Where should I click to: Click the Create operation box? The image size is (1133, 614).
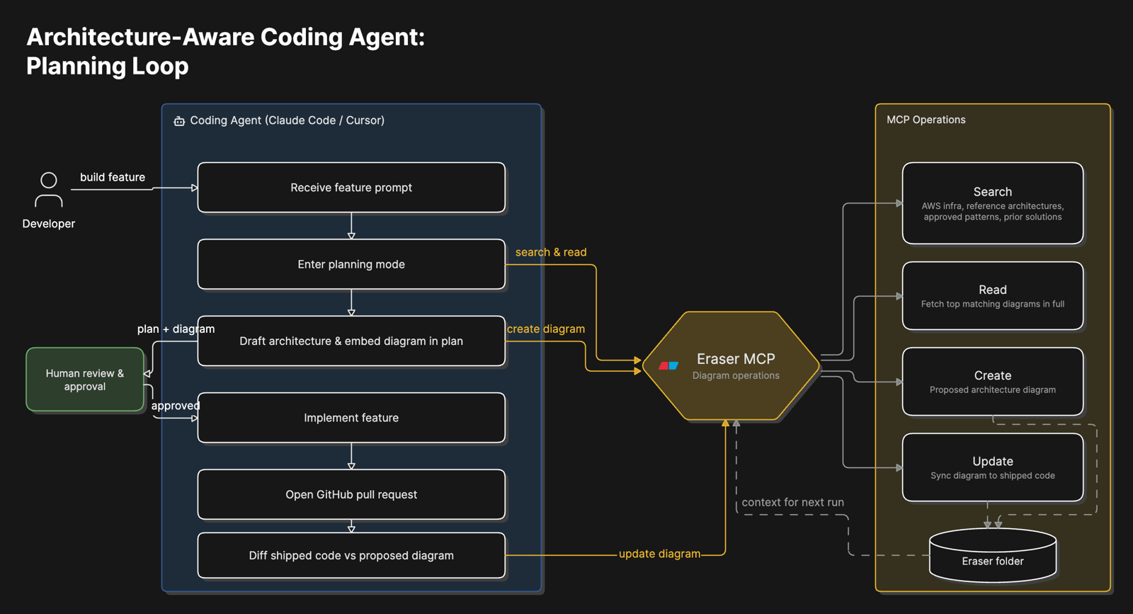pyautogui.click(x=993, y=382)
